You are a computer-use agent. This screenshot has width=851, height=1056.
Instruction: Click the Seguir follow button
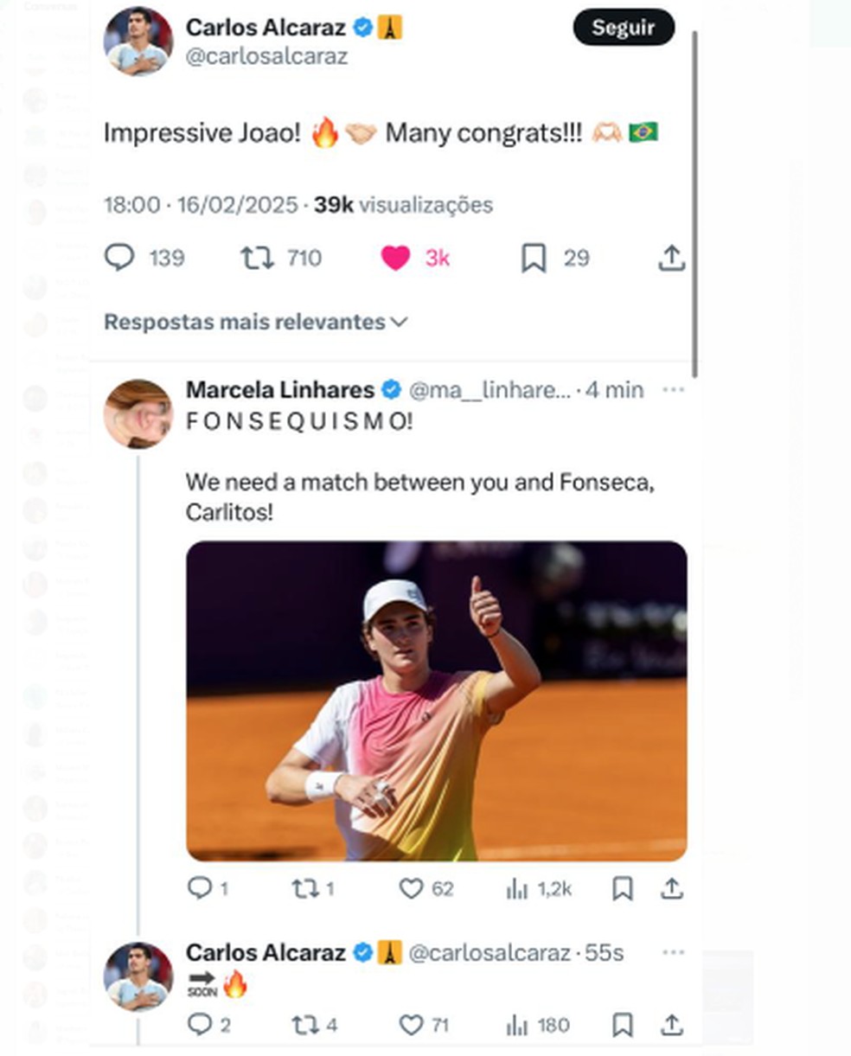[623, 28]
